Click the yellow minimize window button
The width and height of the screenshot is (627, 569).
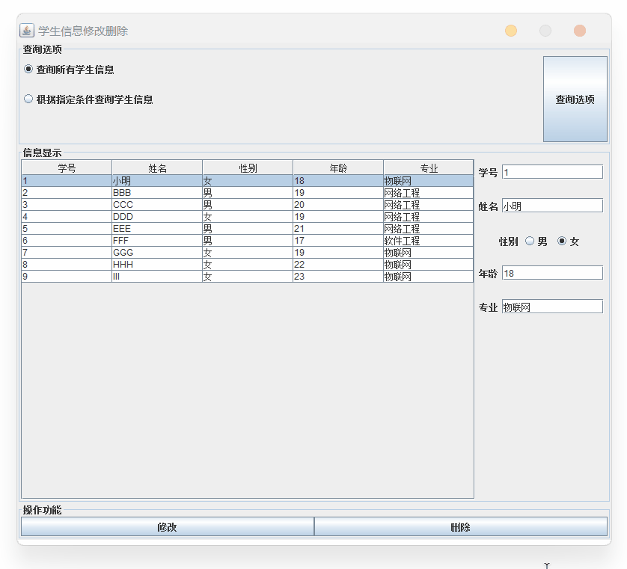(510, 31)
